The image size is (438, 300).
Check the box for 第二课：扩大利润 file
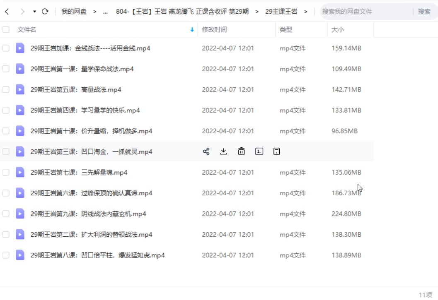(x=6, y=234)
